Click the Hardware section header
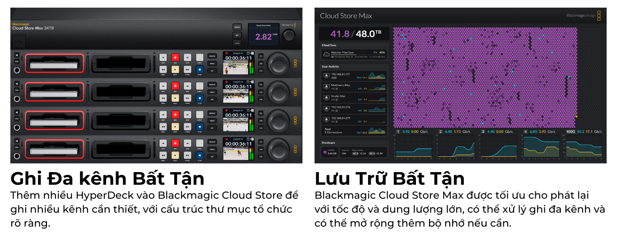Viewport: 617px width, 237px height. (328, 142)
